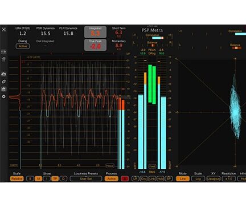Open the Loudness Presets User Set dropdown
Screen dimensions: 246x207
point(86,178)
